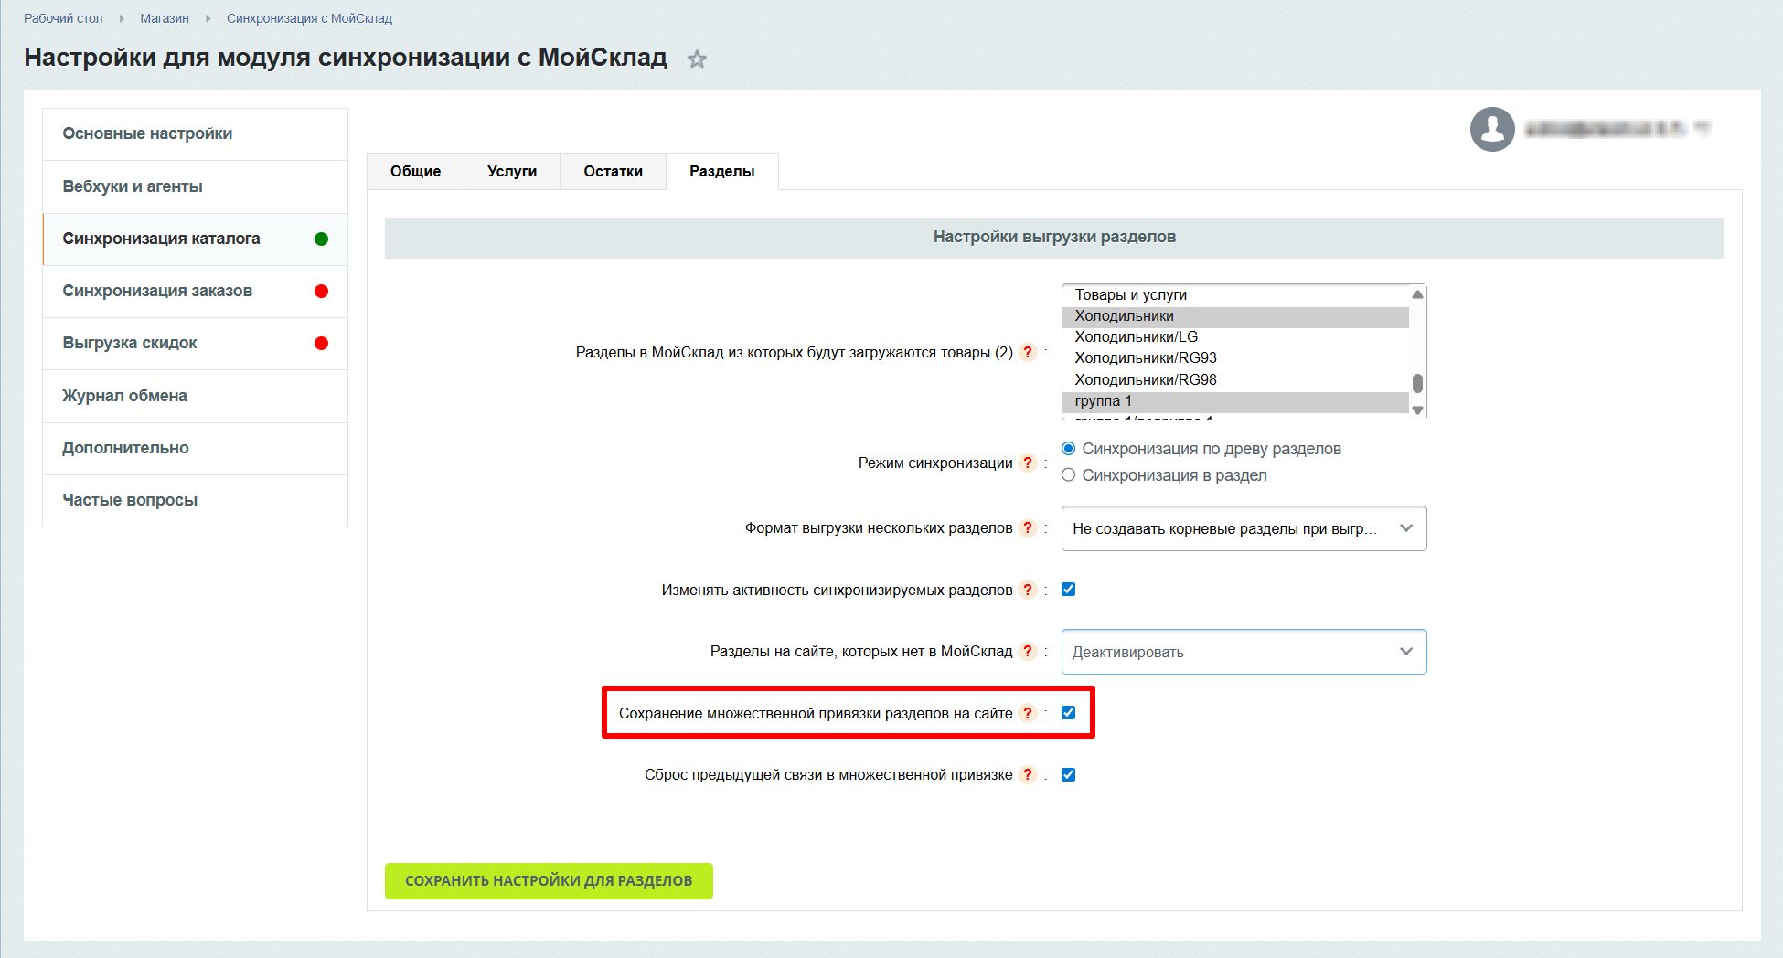The height and width of the screenshot is (958, 1783).
Task: Select Товары и услуги in sections list
Action: [x=1235, y=294]
